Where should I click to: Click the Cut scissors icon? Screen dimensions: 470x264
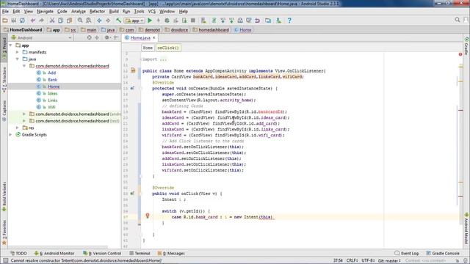pos(52,21)
